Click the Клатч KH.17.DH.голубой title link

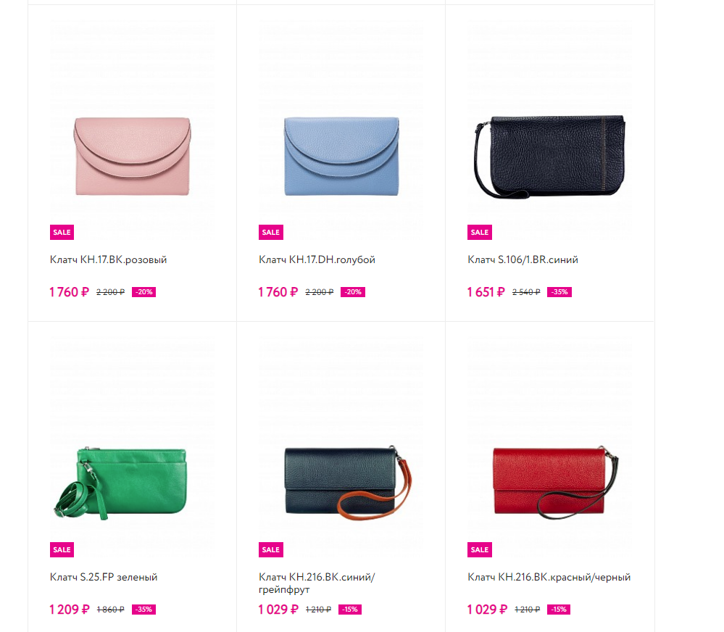click(x=317, y=259)
